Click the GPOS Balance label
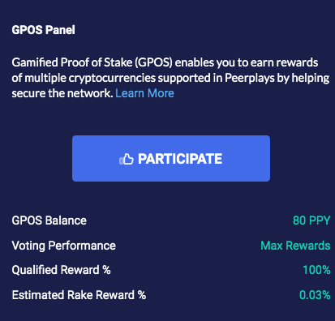 point(49,220)
